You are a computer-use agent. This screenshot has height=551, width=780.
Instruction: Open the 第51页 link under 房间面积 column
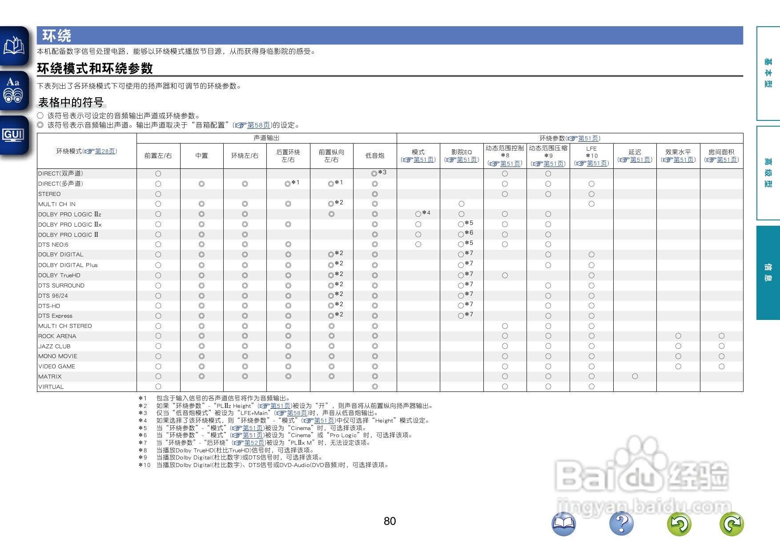(727, 160)
